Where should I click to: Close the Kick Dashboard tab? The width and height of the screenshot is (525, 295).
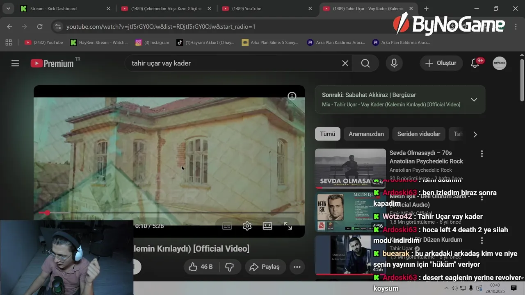(108, 9)
